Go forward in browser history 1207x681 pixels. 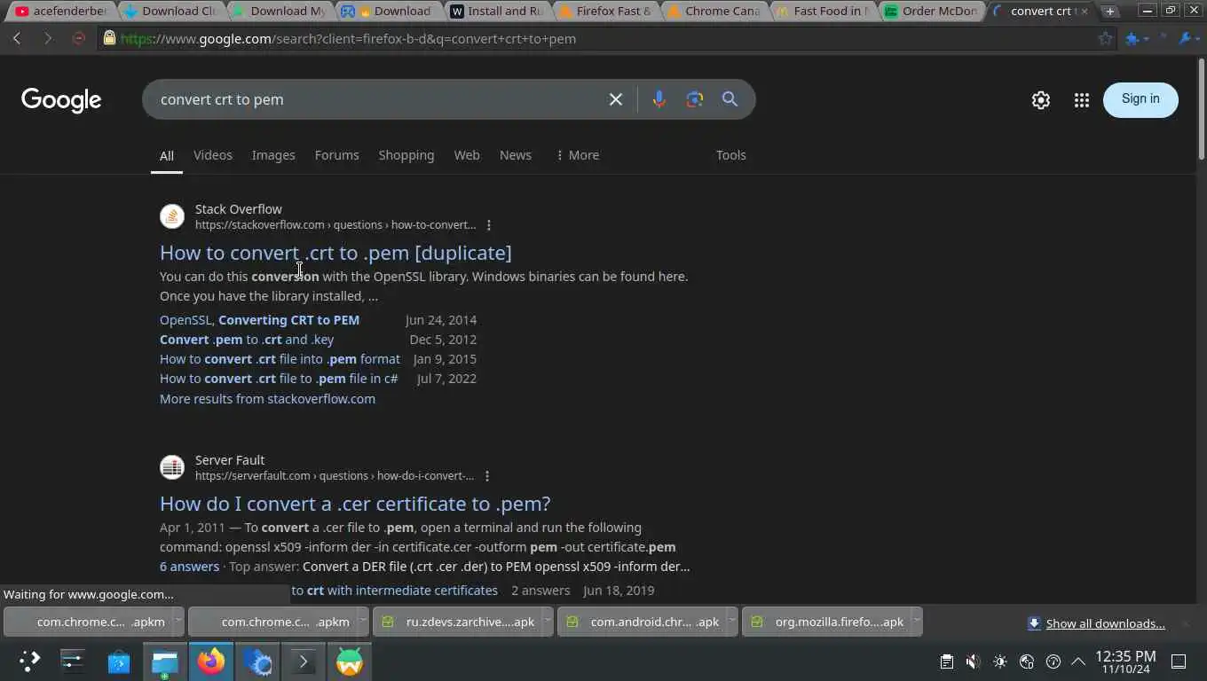[x=48, y=38]
